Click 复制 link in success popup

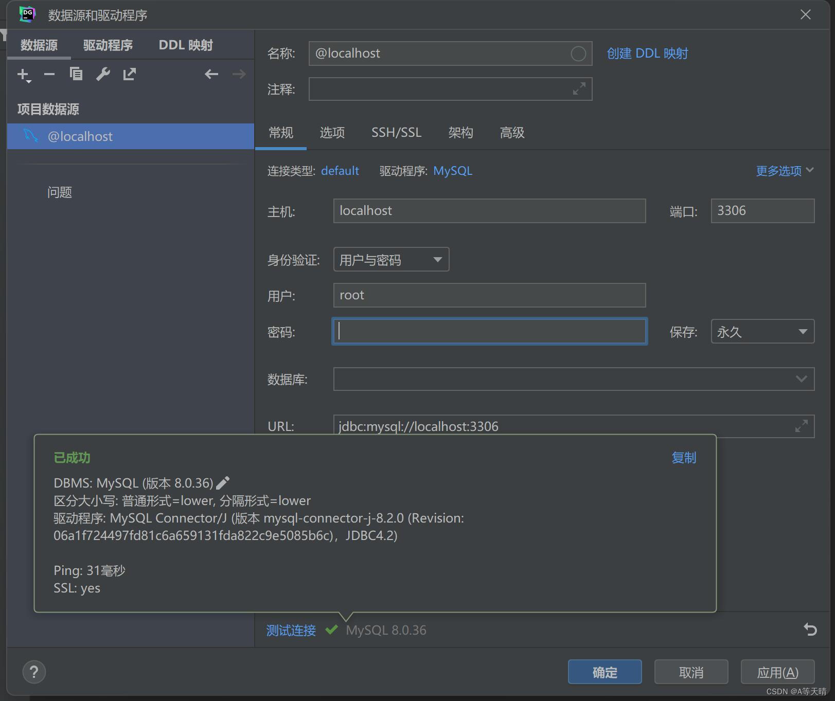(x=684, y=458)
